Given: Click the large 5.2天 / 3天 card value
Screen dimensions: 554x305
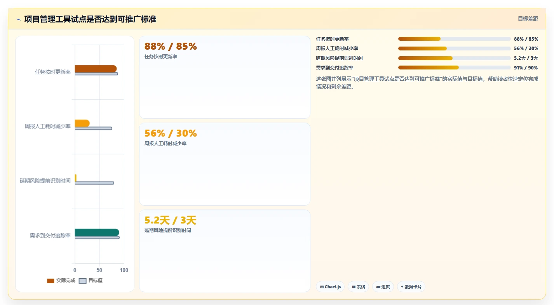Looking at the screenshot, I should click(x=170, y=220).
